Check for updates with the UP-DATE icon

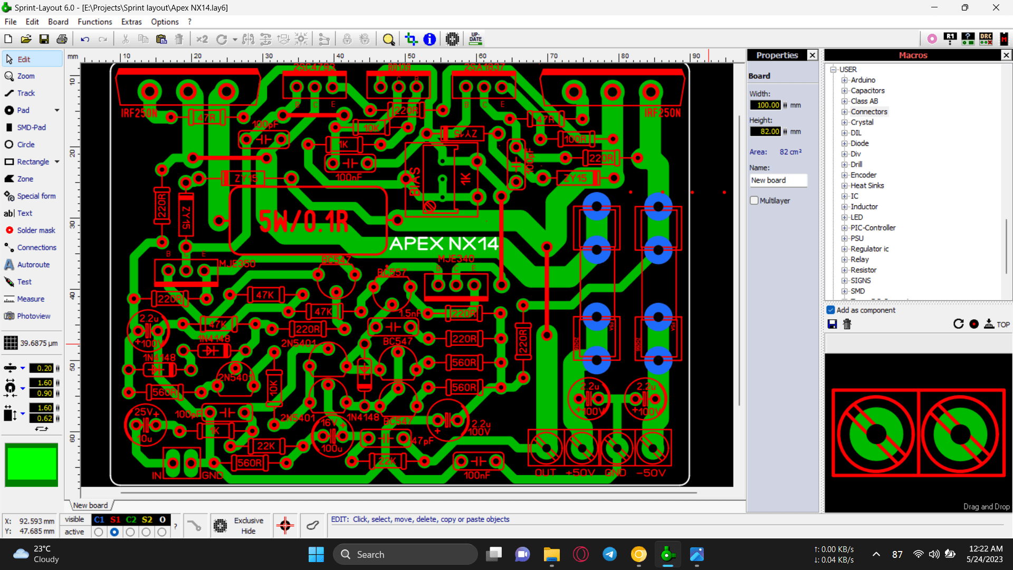(475, 39)
